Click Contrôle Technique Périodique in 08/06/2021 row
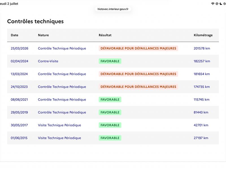 pyautogui.click(x=62, y=100)
